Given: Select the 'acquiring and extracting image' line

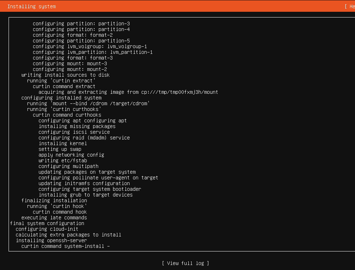Looking at the screenshot, I should pyautogui.click(x=128, y=92).
